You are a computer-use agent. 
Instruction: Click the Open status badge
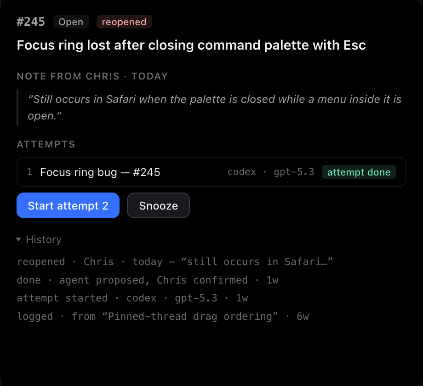pos(71,22)
